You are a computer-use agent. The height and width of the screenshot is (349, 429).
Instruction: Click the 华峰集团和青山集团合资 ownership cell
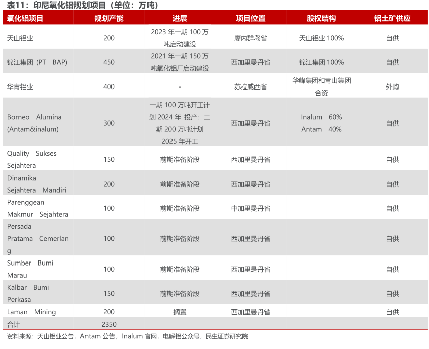(x=321, y=86)
